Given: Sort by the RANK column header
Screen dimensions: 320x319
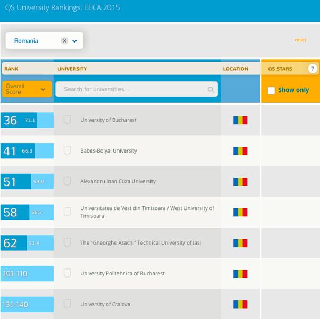Looking at the screenshot, I should (x=11, y=69).
